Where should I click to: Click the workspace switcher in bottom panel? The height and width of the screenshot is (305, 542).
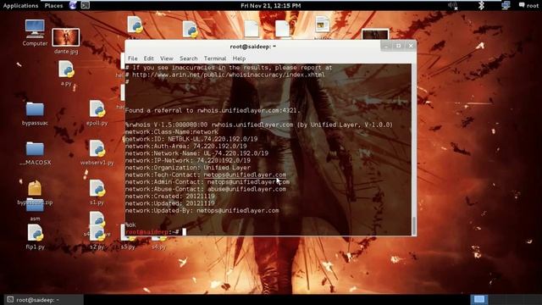(x=479, y=299)
